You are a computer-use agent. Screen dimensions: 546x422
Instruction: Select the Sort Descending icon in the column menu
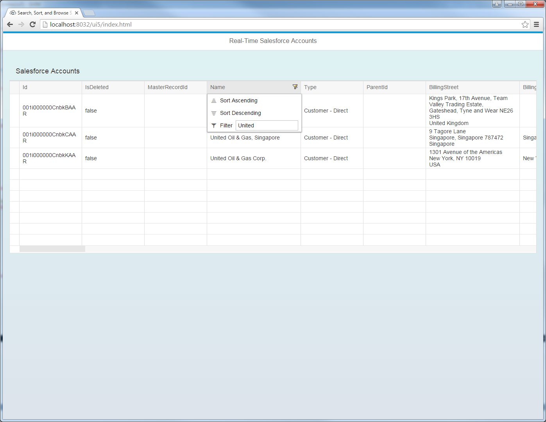214,113
